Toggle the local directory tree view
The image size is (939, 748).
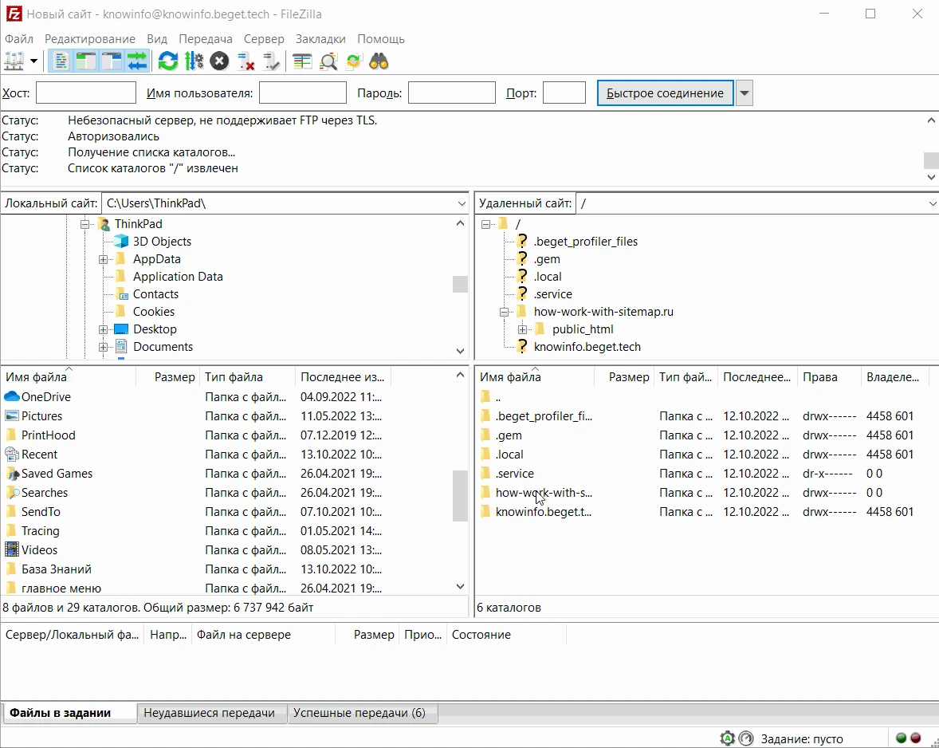pyautogui.click(x=85, y=61)
